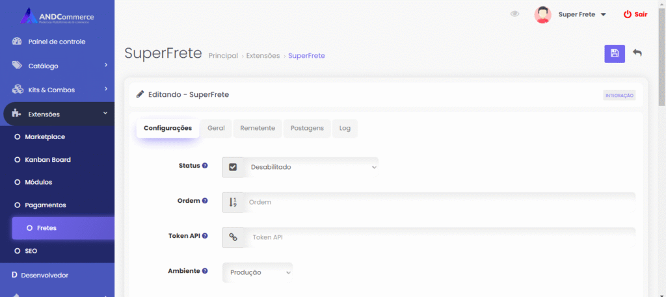Click the Super Frete username text

pyautogui.click(x=577, y=14)
